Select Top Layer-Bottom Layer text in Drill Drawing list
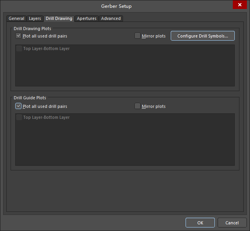The image size is (250, 231). pos(46,48)
